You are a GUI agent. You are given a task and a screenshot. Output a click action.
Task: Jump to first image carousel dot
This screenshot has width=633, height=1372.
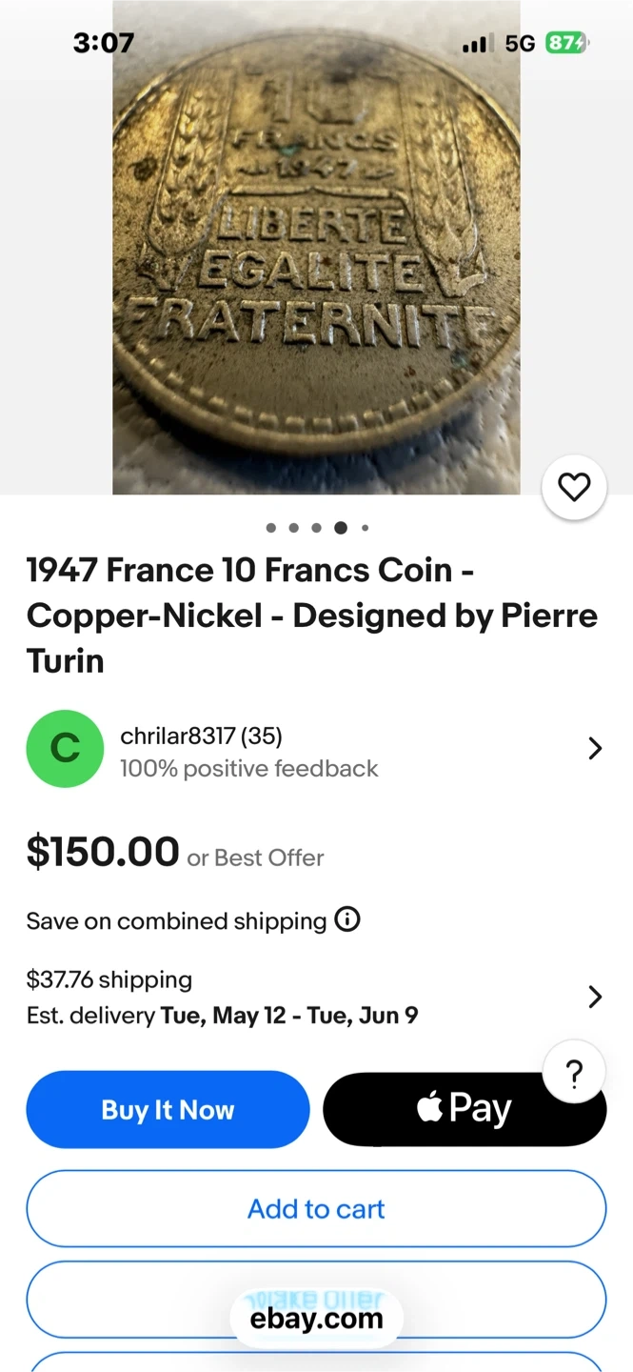[271, 528]
